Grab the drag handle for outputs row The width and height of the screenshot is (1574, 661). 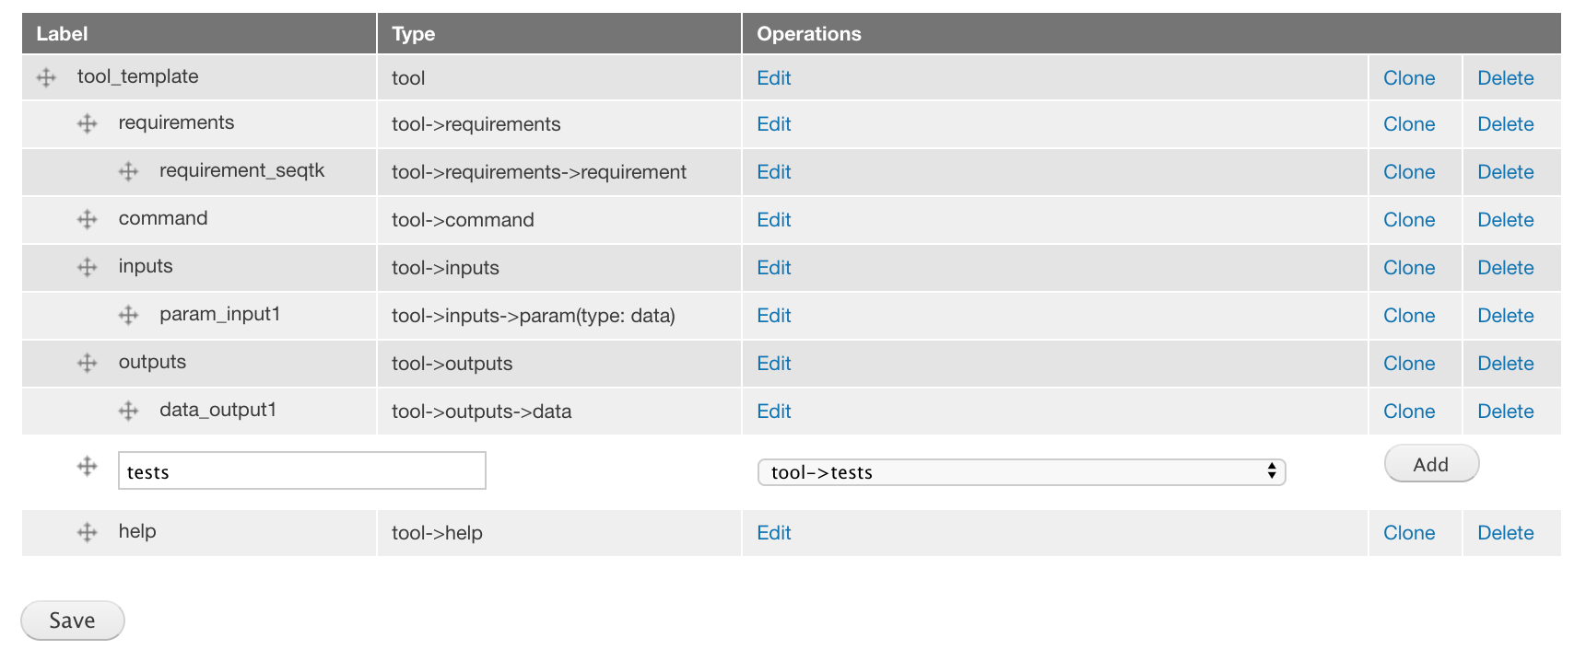click(88, 364)
